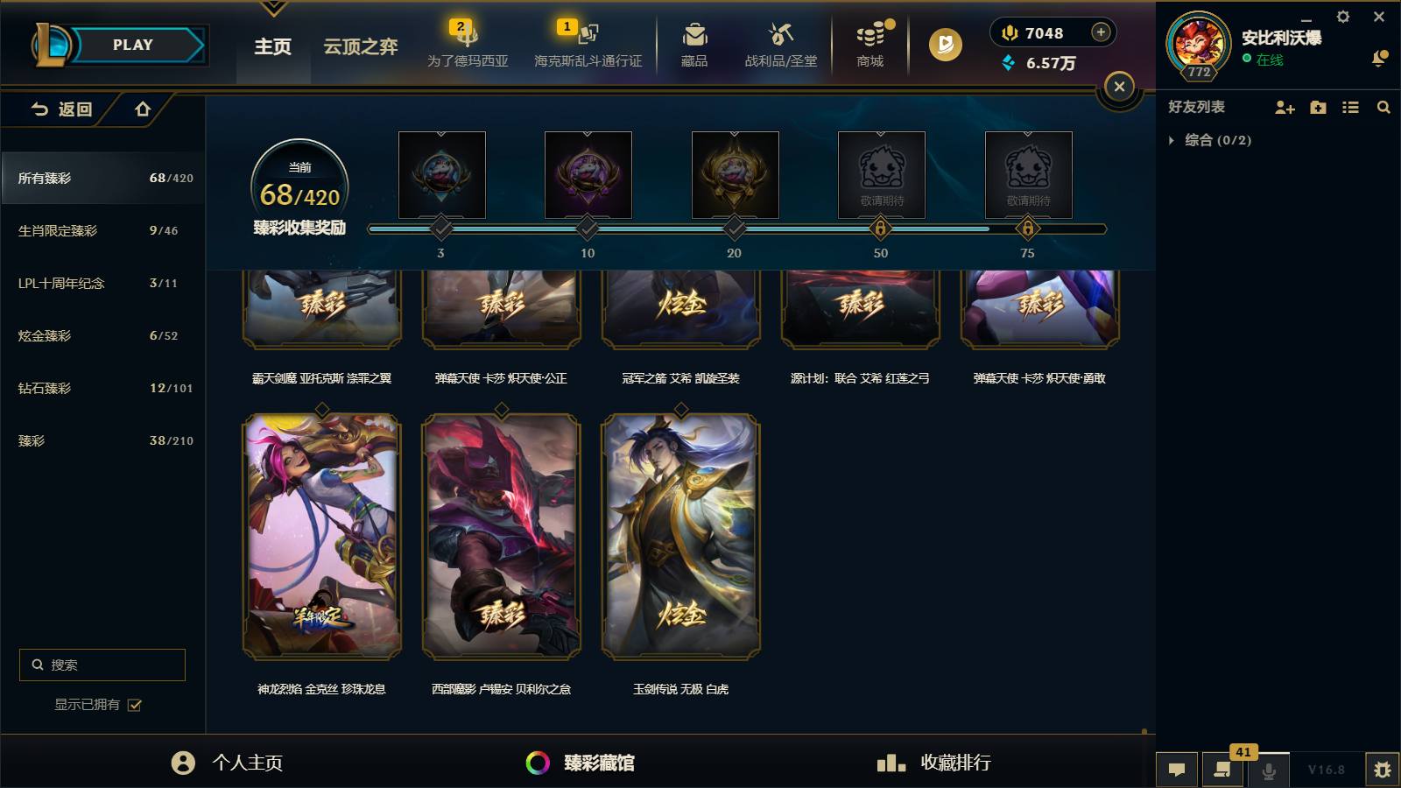Click the add friend icon
Image resolution: width=1401 pixels, height=788 pixels.
(1285, 107)
